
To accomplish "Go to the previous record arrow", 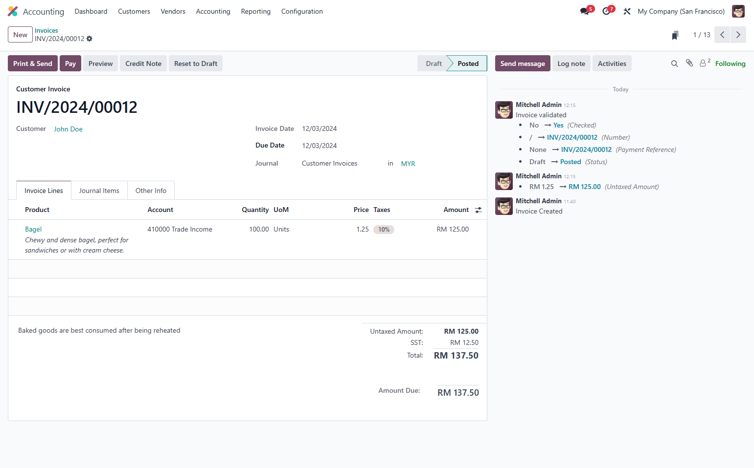I will point(722,35).
